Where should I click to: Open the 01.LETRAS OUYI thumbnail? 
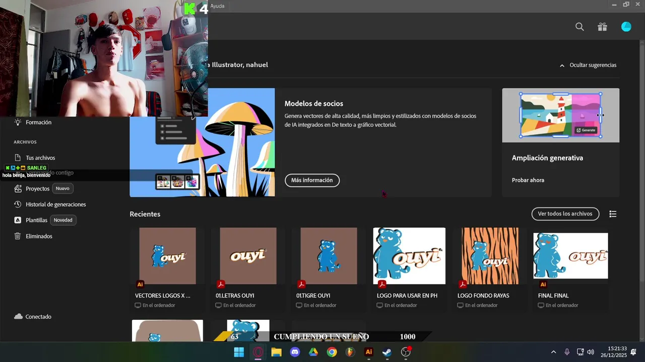[248, 256]
